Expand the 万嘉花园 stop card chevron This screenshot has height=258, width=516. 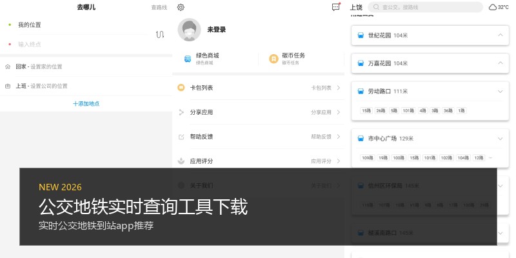(501, 63)
